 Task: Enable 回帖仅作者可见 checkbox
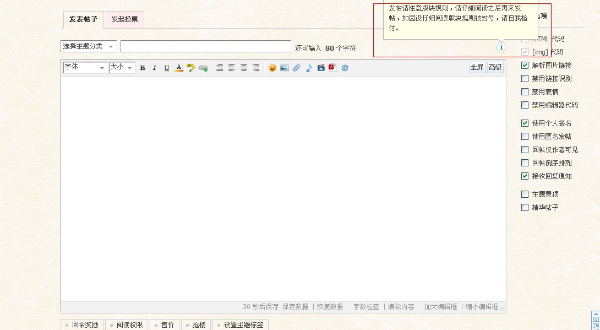click(x=525, y=149)
